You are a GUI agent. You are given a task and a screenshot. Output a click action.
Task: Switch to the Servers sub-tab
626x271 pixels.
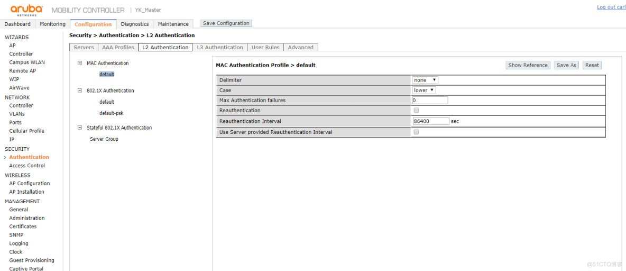point(84,47)
